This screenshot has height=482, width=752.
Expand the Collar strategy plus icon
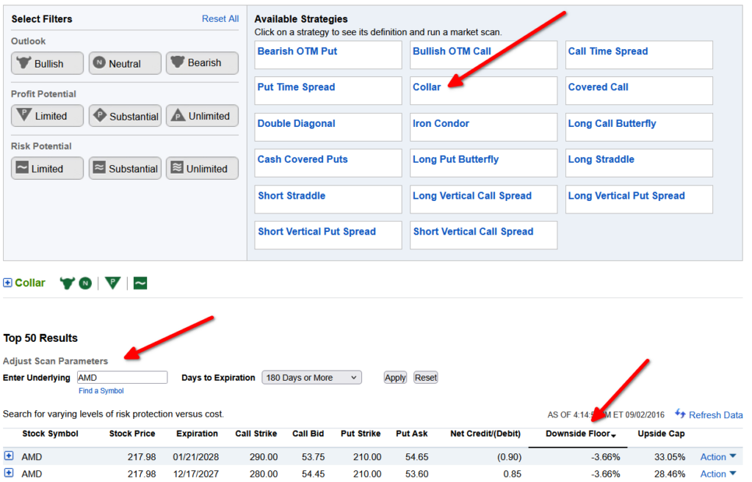click(8, 283)
